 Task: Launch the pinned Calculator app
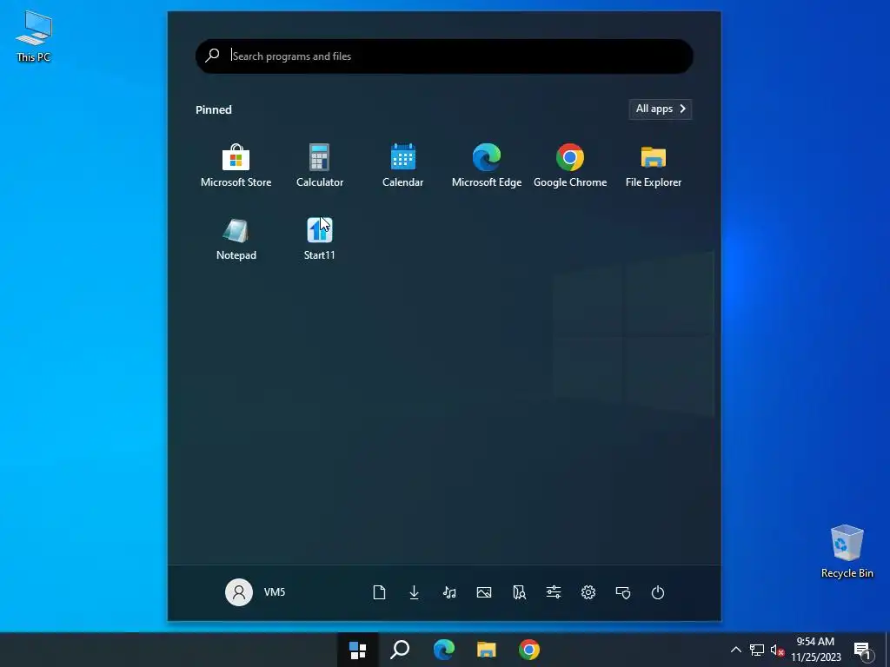click(320, 166)
